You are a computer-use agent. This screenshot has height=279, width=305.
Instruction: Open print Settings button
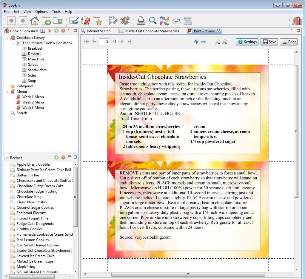click(247, 42)
